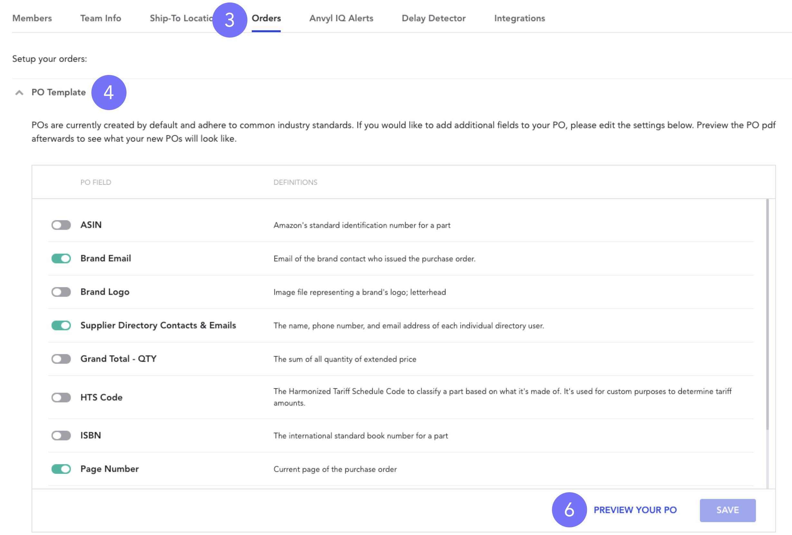The width and height of the screenshot is (792, 535).
Task: Open the Integrations tab
Action: tap(519, 18)
